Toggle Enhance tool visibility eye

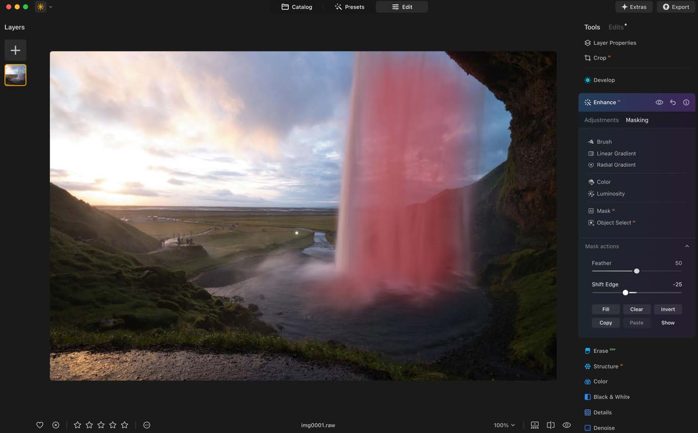tap(659, 103)
